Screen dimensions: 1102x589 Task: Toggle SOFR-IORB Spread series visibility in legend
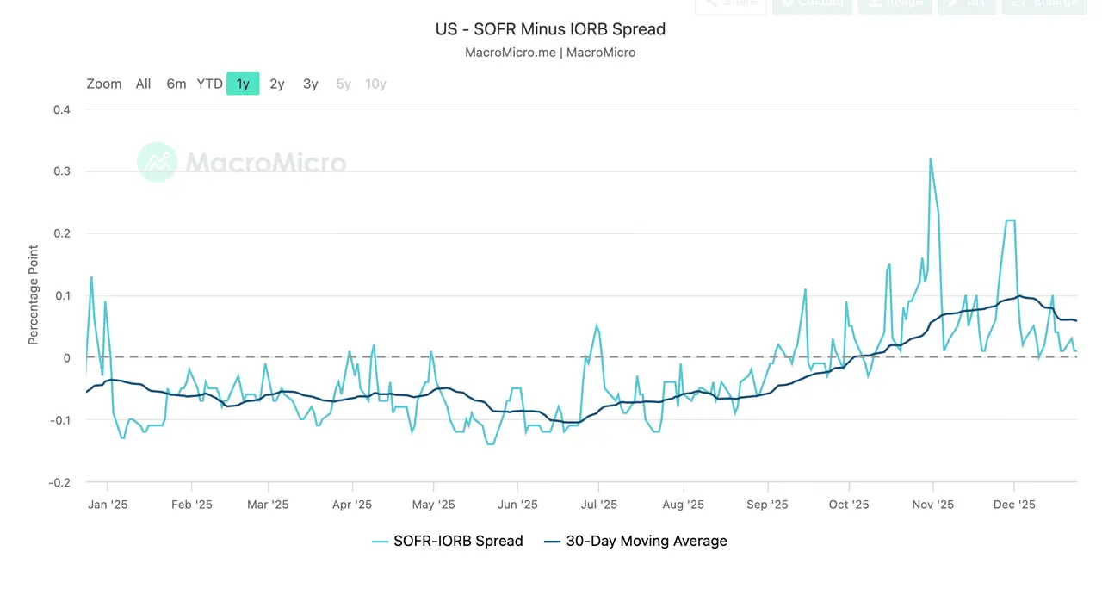pyautogui.click(x=458, y=542)
